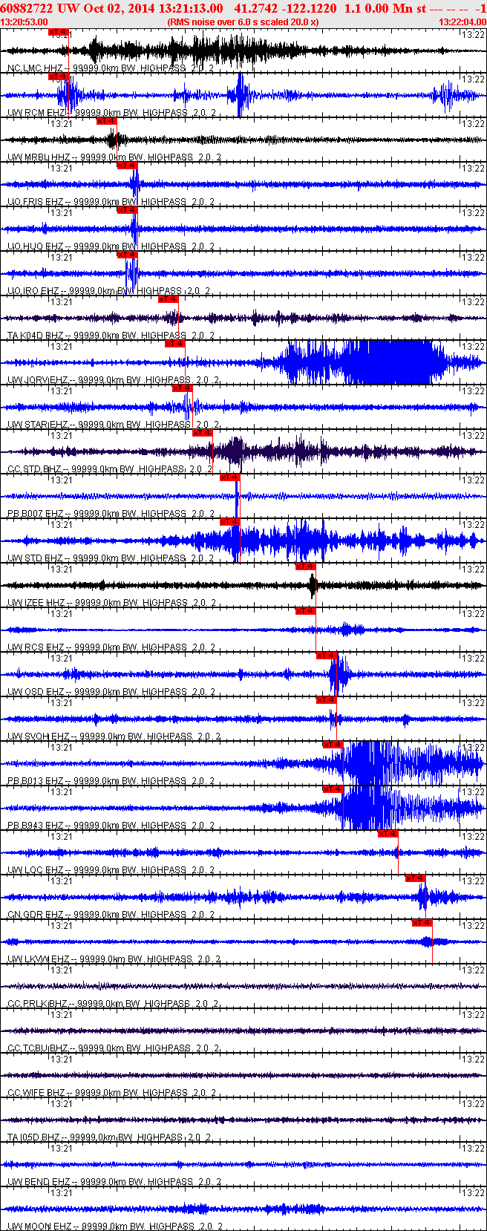
Task: Select the pick flag on UW LOC trace
Action: tap(388, 834)
